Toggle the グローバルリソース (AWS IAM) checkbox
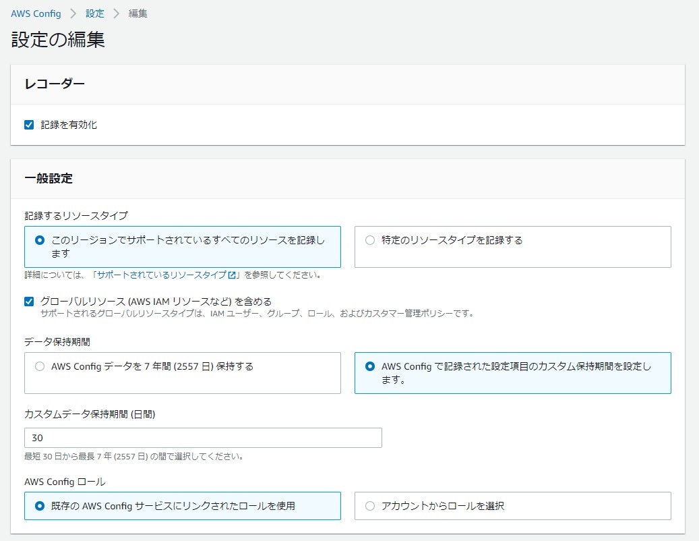This screenshot has width=699, height=541. click(29, 302)
